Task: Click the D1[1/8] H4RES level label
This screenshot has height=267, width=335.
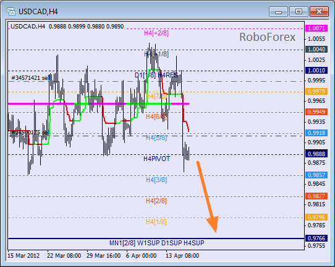Action: 156,75
